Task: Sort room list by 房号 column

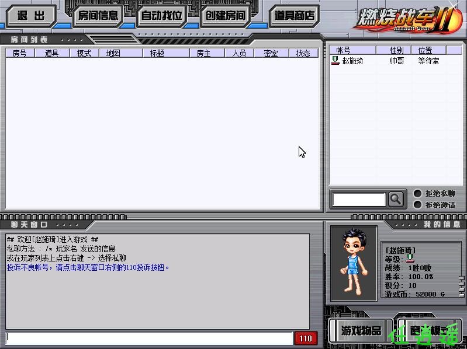Action: (x=20, y=53)
